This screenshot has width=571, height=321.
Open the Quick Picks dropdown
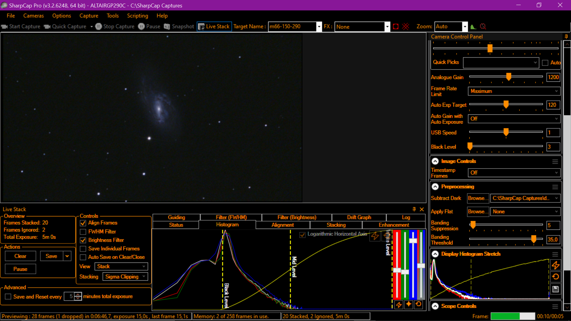pos(501,63)
